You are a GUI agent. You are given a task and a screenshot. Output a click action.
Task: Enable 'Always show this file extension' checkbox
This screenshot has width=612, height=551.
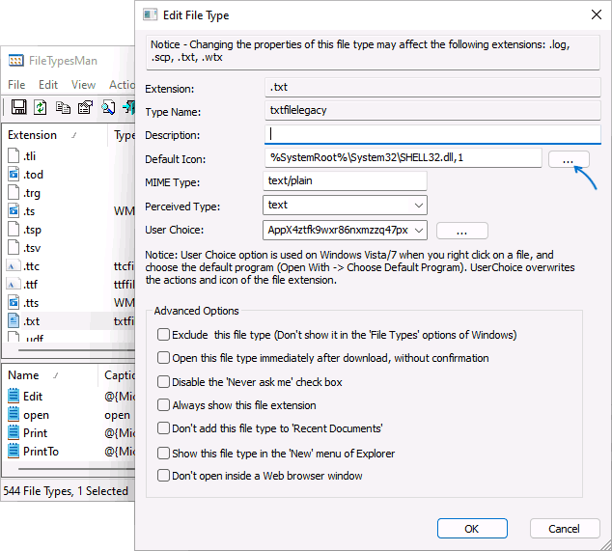[x=163, y=405]
